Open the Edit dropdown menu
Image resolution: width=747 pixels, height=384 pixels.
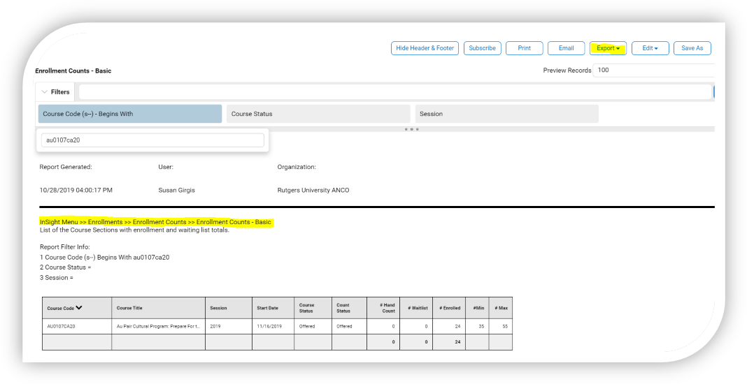click(x=650, y=48)
